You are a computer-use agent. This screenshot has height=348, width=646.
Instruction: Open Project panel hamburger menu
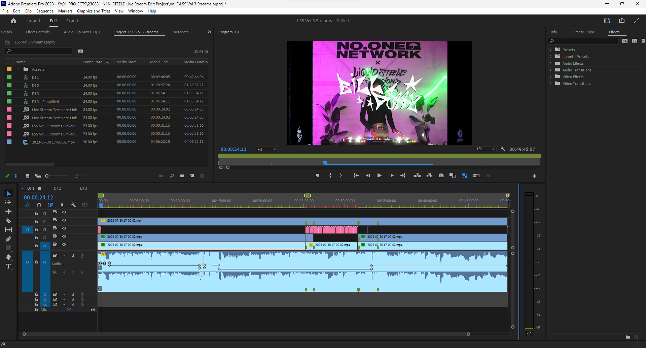point(164,32)
